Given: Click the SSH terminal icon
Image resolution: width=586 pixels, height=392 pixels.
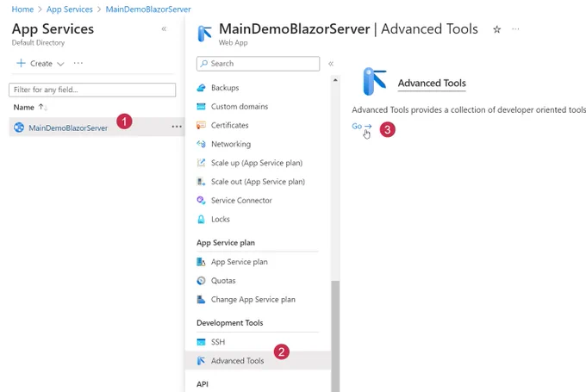Looking at the screenshot, I should click(201, 342).
